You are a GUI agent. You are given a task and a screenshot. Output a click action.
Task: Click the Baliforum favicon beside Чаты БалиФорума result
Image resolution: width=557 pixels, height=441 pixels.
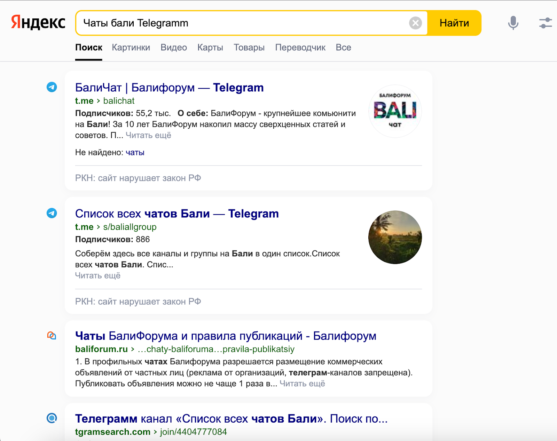(x=52, y=336)
